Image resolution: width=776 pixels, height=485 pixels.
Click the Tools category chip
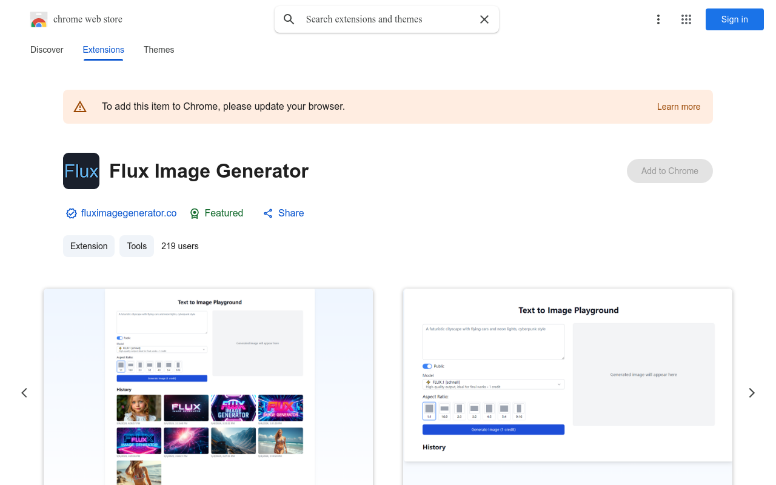click(x=137, y=246)
